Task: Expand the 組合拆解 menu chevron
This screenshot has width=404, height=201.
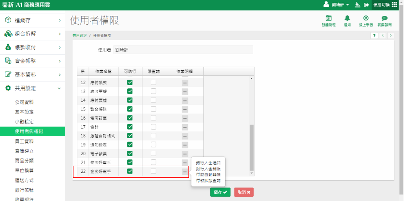Action: (59, 34)
